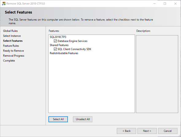Select the Removal Progress step

13,56
